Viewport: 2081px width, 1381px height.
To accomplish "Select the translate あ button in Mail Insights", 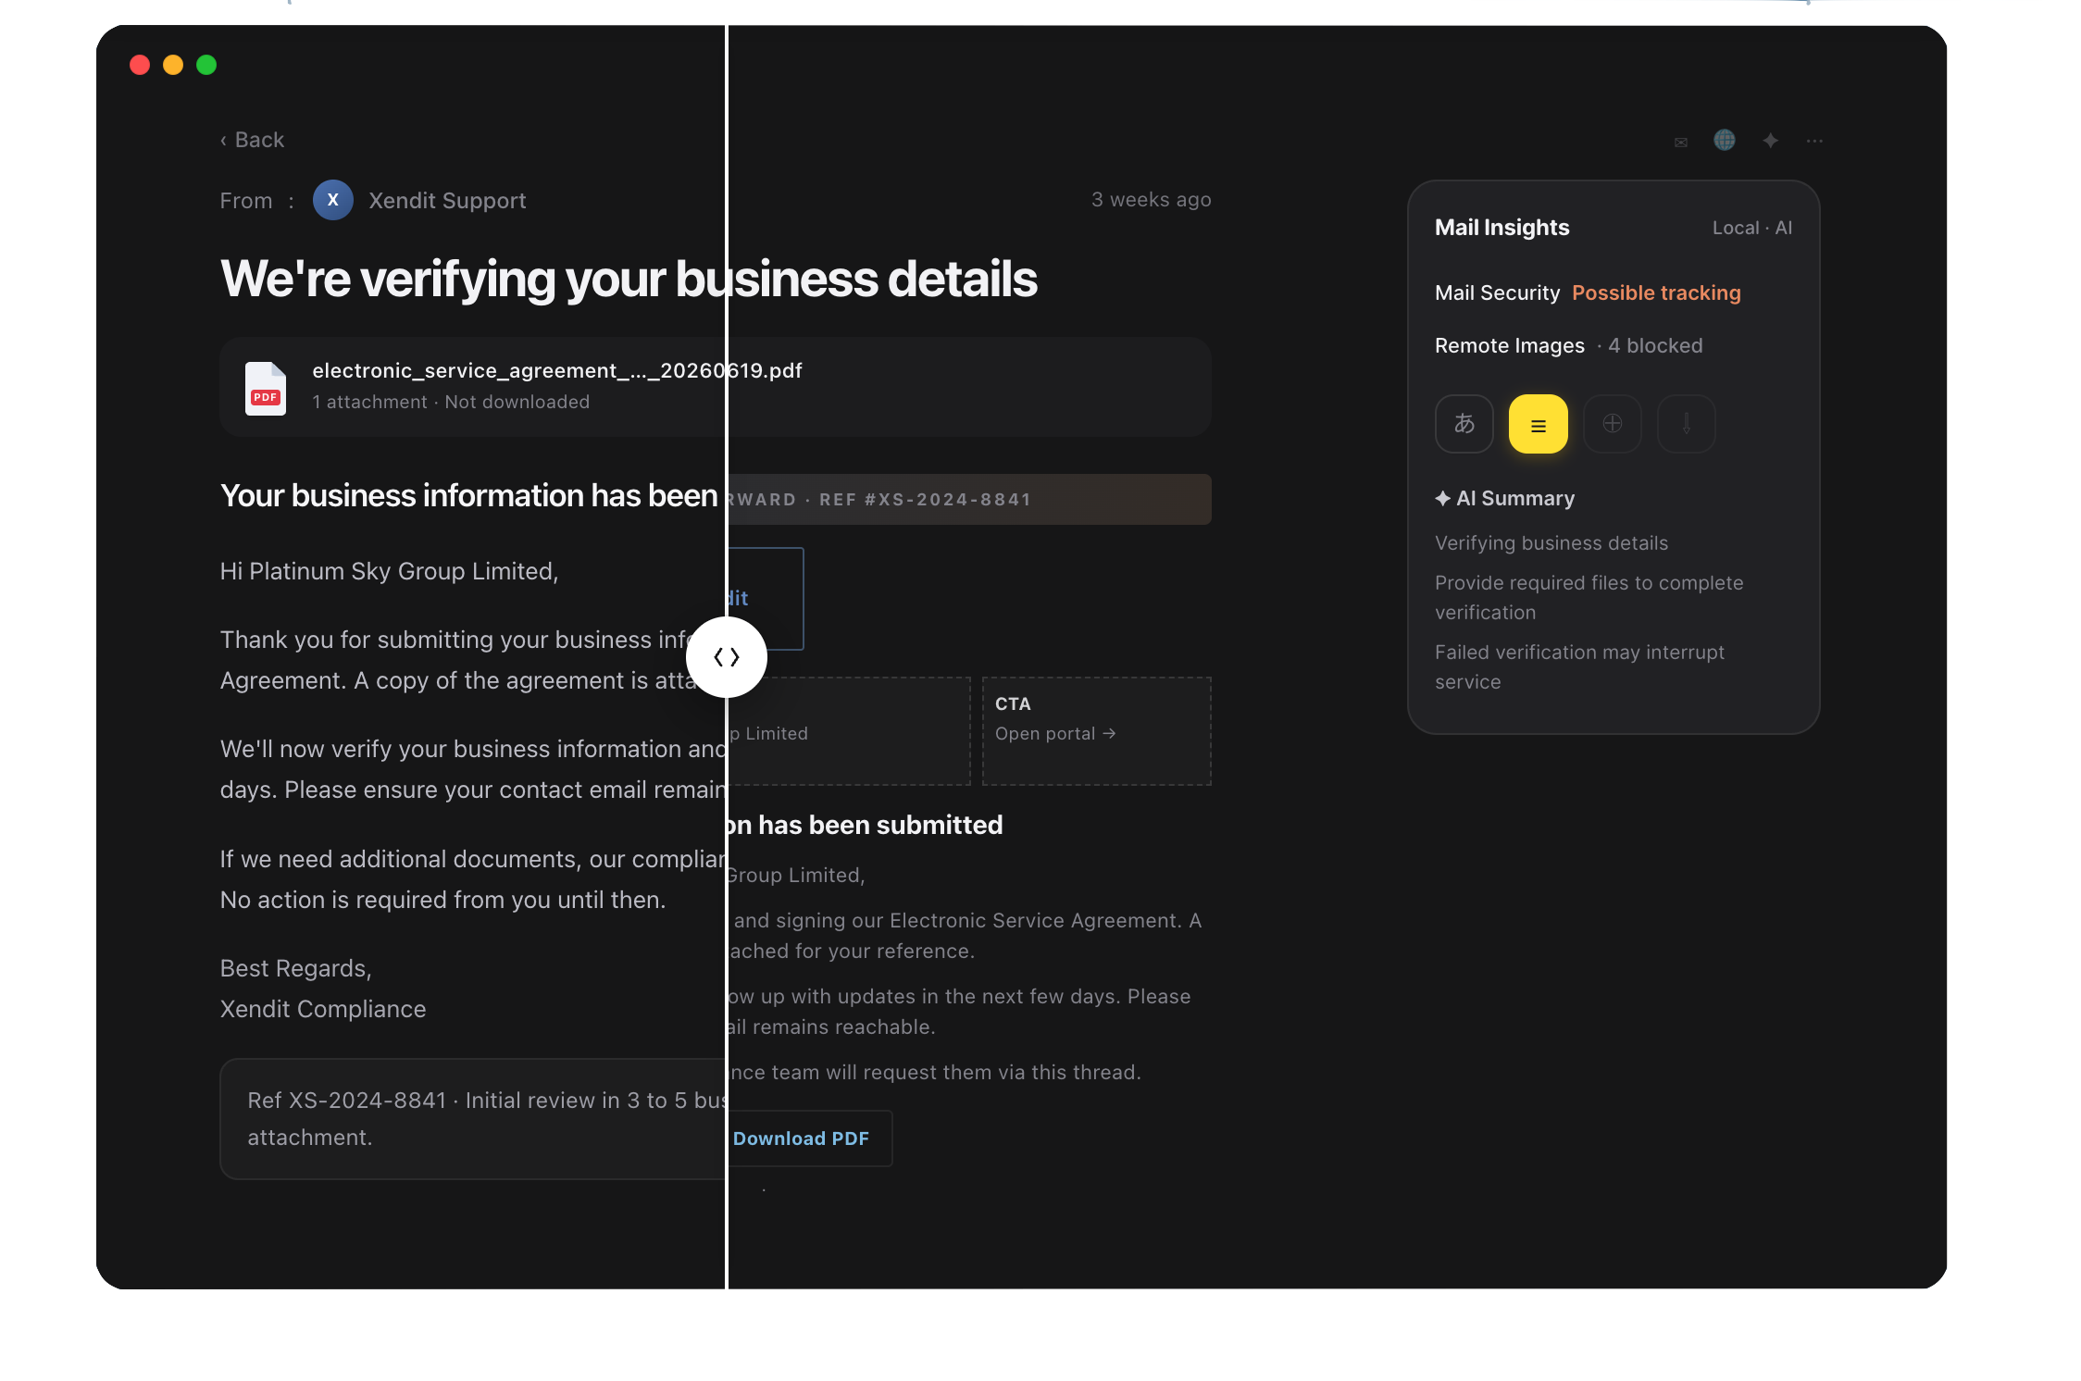I will (1464, 424).
